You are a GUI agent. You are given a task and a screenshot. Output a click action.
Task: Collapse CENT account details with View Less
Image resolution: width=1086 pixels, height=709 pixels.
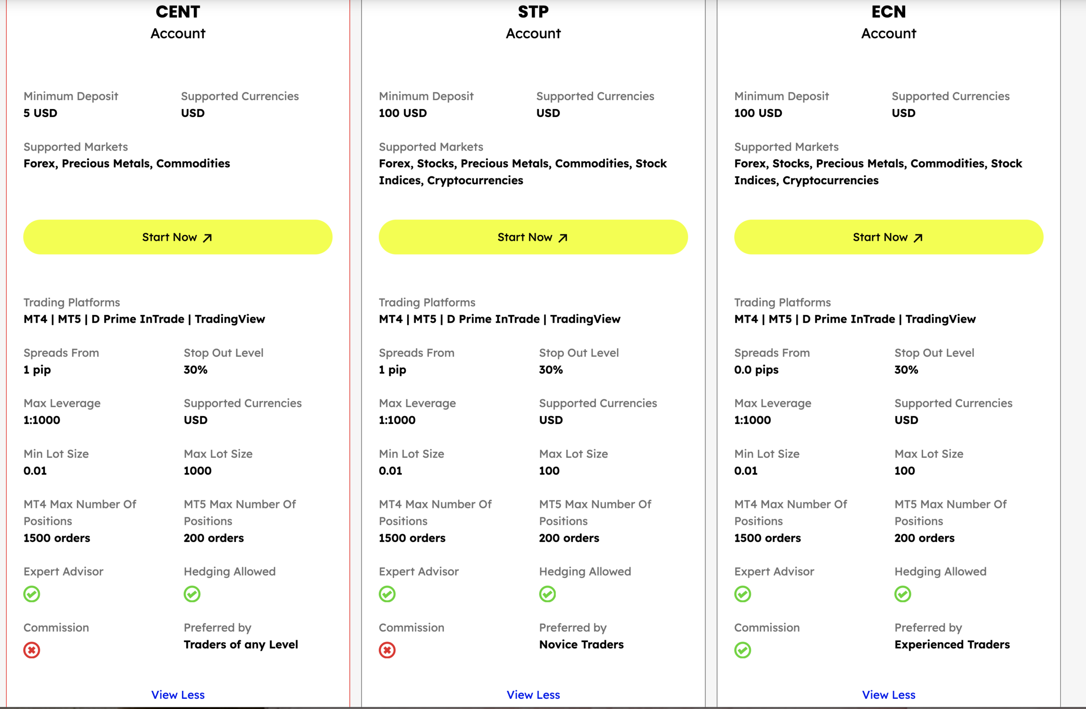[x=178, y=695]
